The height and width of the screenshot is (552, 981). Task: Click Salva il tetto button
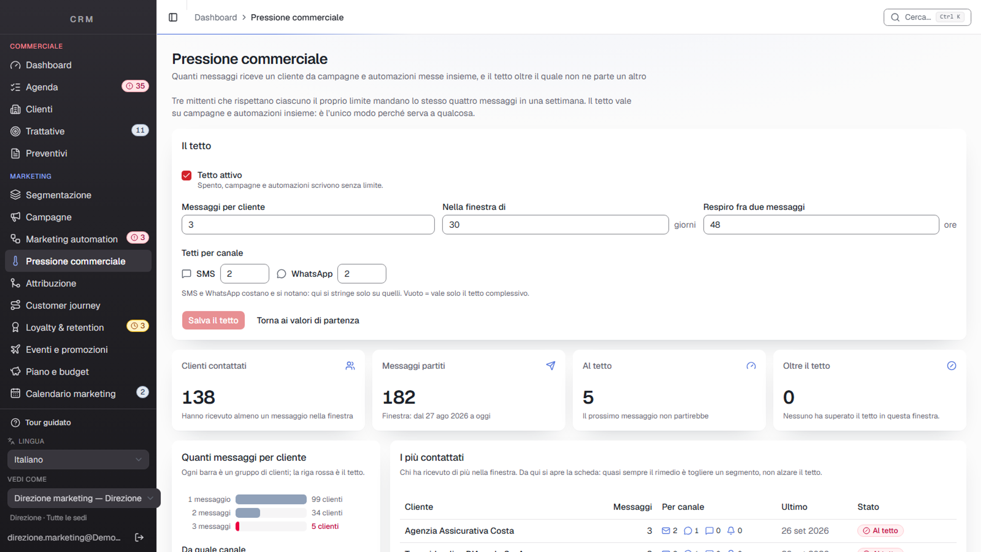point(213,320)
